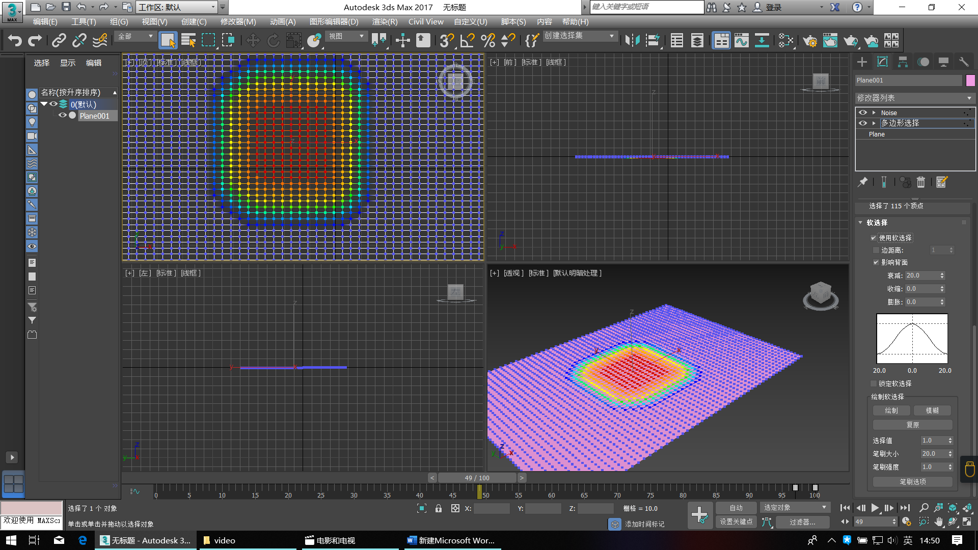Enable 锁定软选择 checkbox
The image size is (978, 550).
point(874,383)
